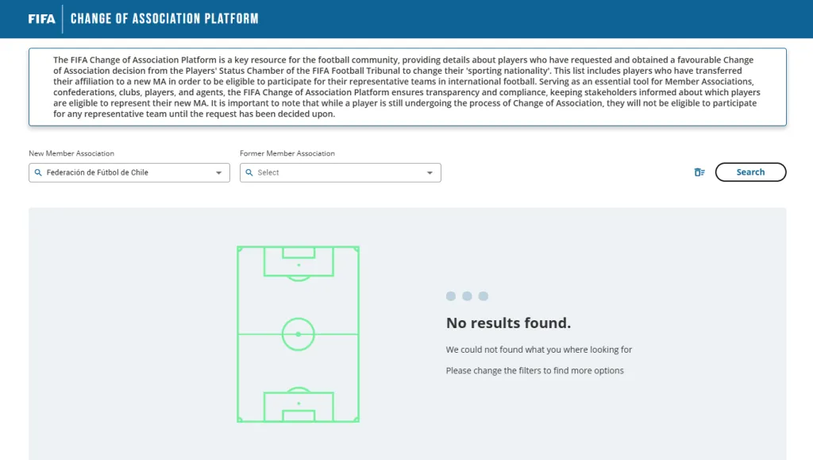Click the New Member Association label
This screenshot has width=813, height=460.
pos(71,153)
